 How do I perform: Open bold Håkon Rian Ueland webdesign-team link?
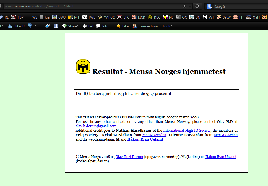click(145, 139)
